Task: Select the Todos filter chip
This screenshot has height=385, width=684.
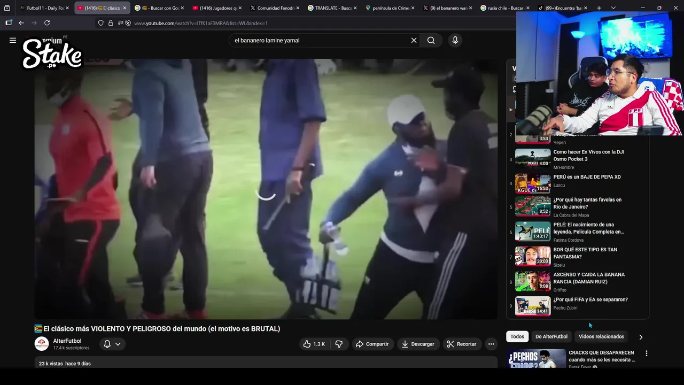Action: click(517, 336)
